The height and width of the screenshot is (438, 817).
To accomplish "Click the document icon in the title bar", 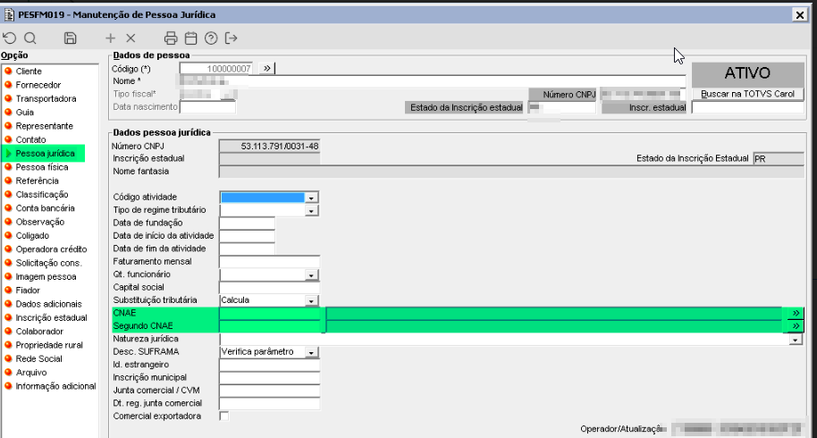I will [8, 14].
